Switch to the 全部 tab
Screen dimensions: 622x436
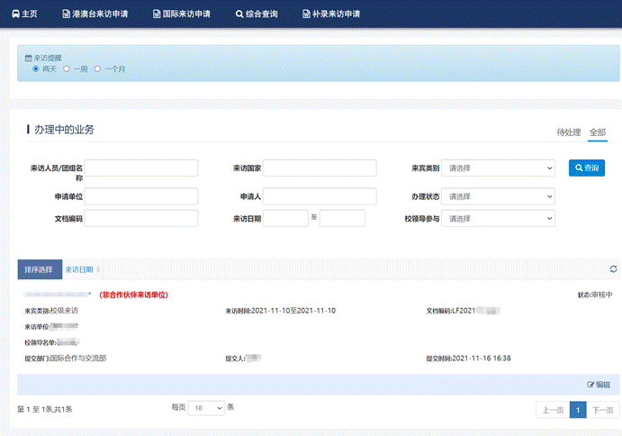(598, 132)
